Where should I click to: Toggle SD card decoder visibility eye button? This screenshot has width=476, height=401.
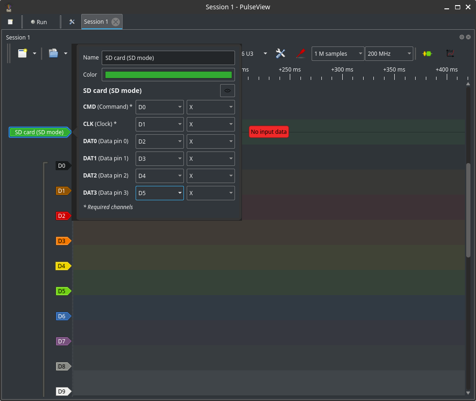click(x=227, y=91)
